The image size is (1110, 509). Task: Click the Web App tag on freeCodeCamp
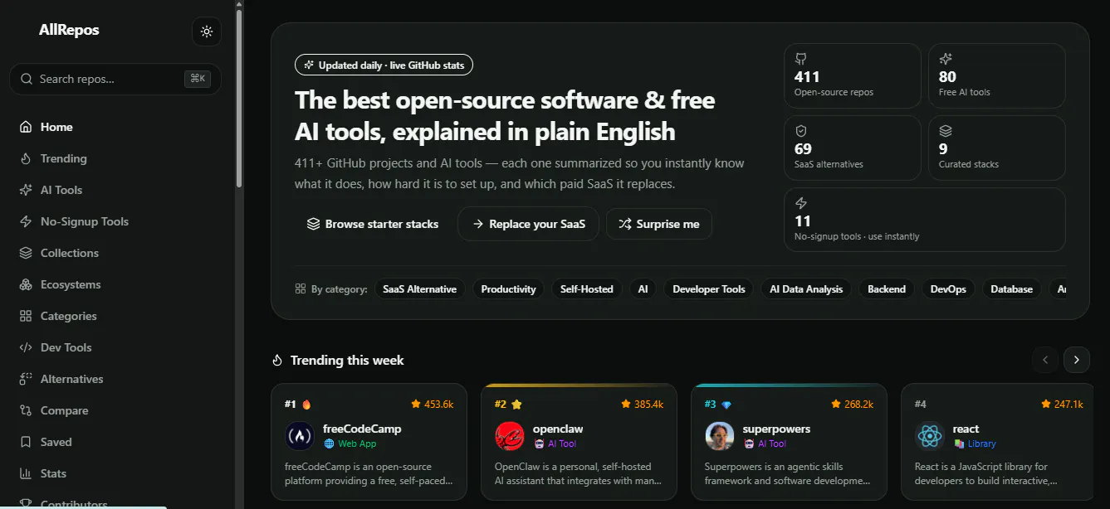click(350, 444)
